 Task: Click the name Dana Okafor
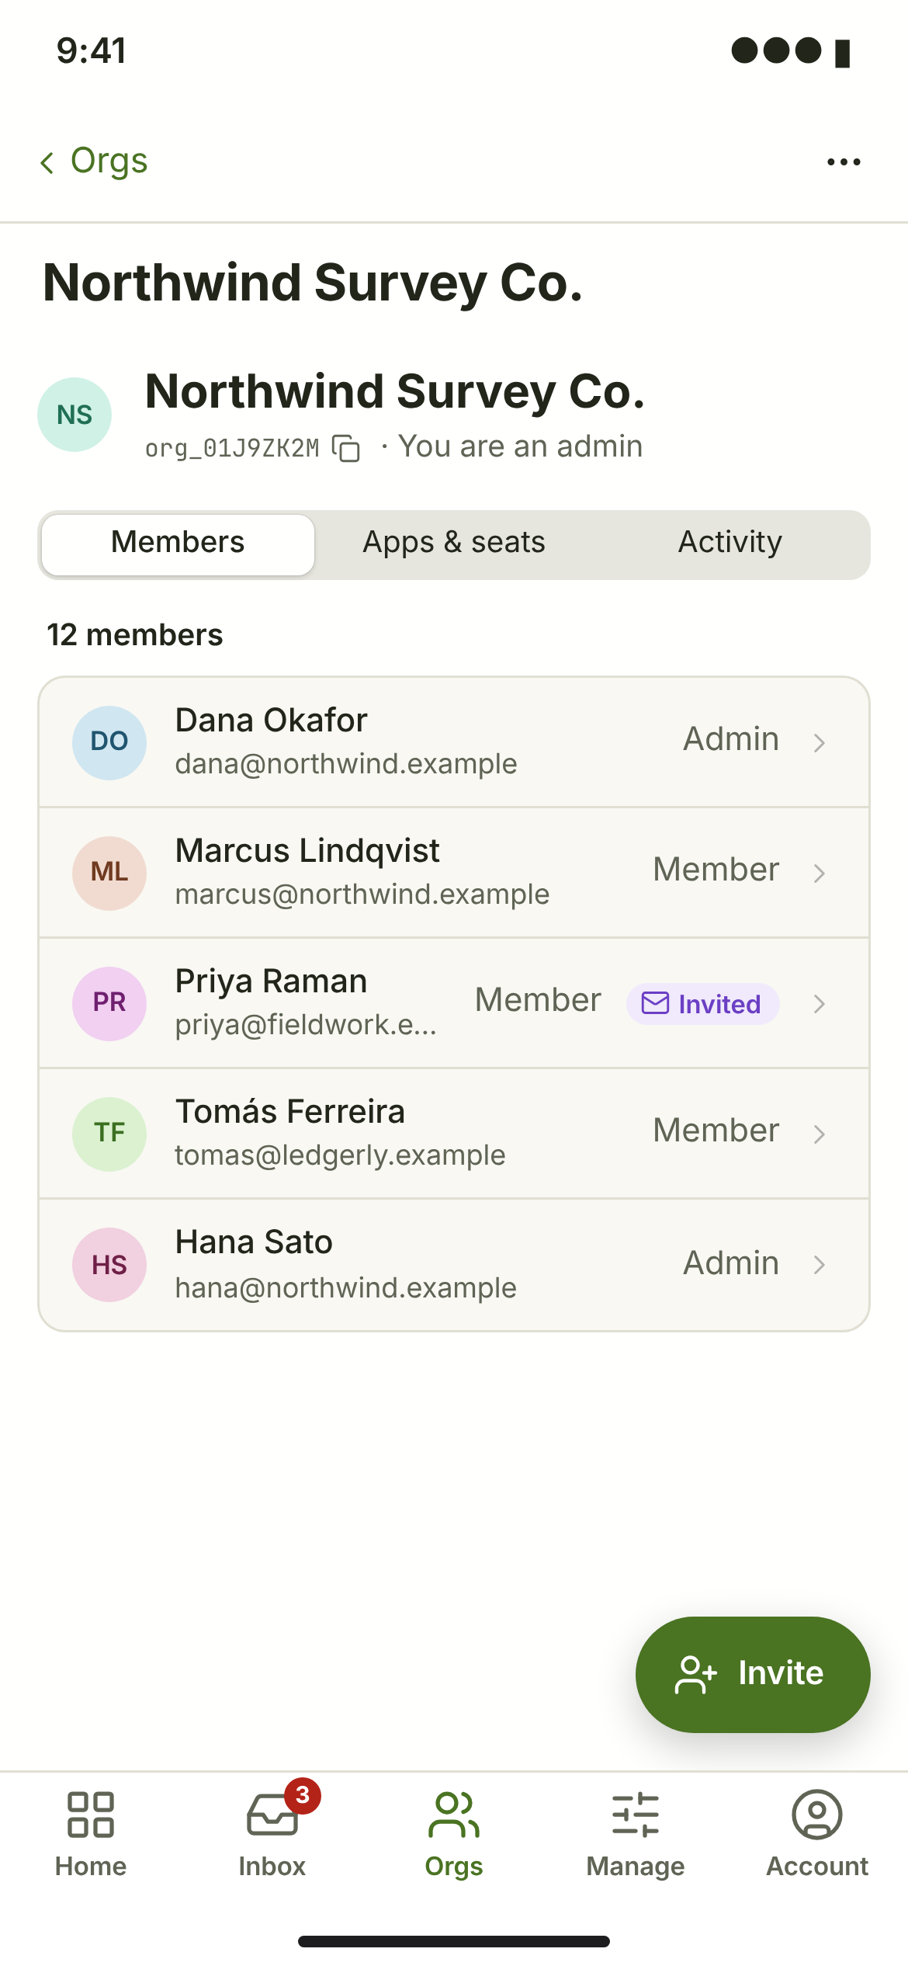tap(271, 721)
